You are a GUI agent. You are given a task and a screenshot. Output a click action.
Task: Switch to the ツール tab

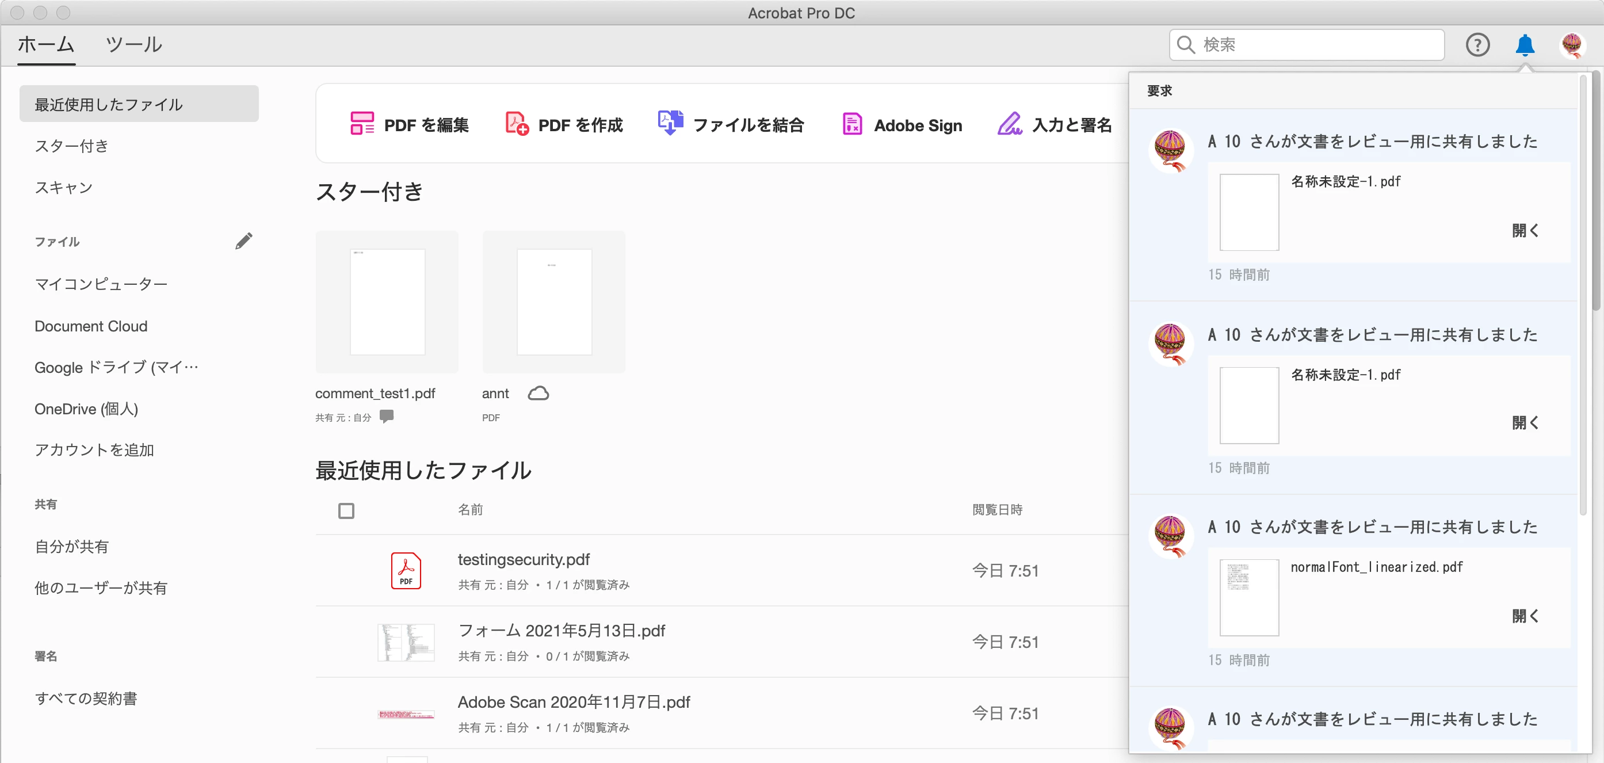point(134,45)
